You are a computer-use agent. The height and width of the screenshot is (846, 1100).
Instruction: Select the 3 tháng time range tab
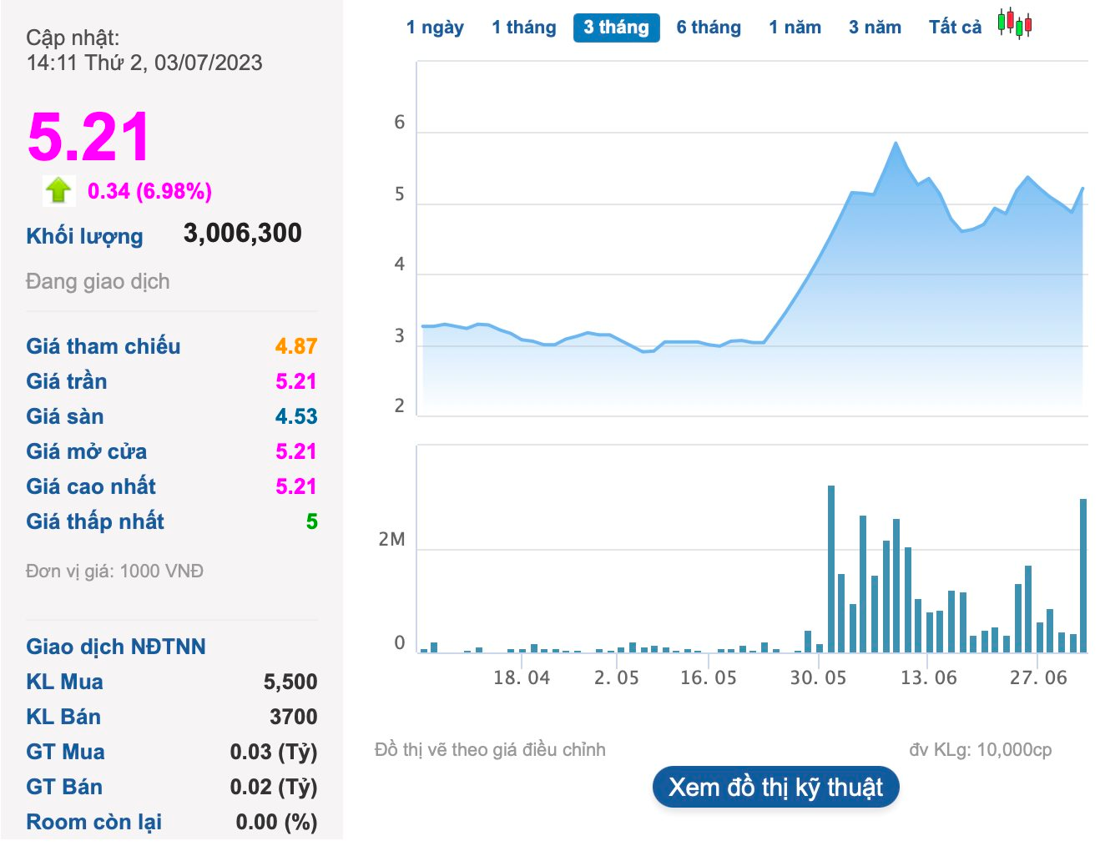pos(616,28)
